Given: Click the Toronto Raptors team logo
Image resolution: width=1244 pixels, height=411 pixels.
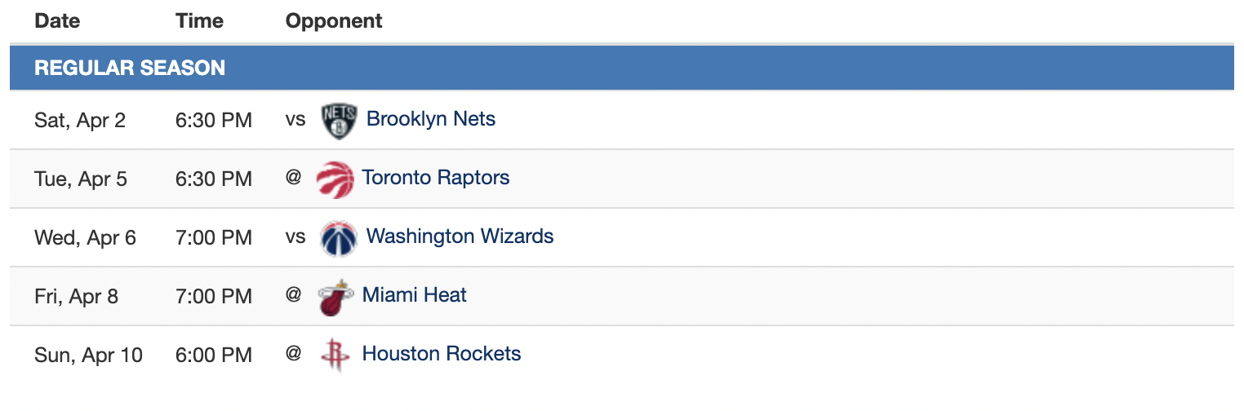Looking at the screenshot, I should 335,179.
